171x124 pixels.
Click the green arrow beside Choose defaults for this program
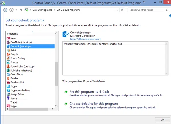coord(66,104)
